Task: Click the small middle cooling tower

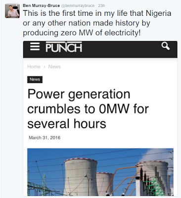Action: 104,184
